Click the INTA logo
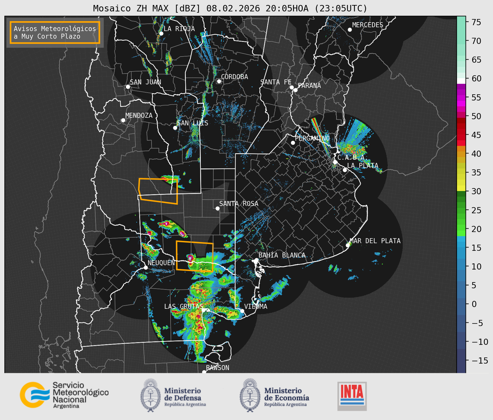The height and width of the screenshot is (420, 493). click(x=352, y=396)
